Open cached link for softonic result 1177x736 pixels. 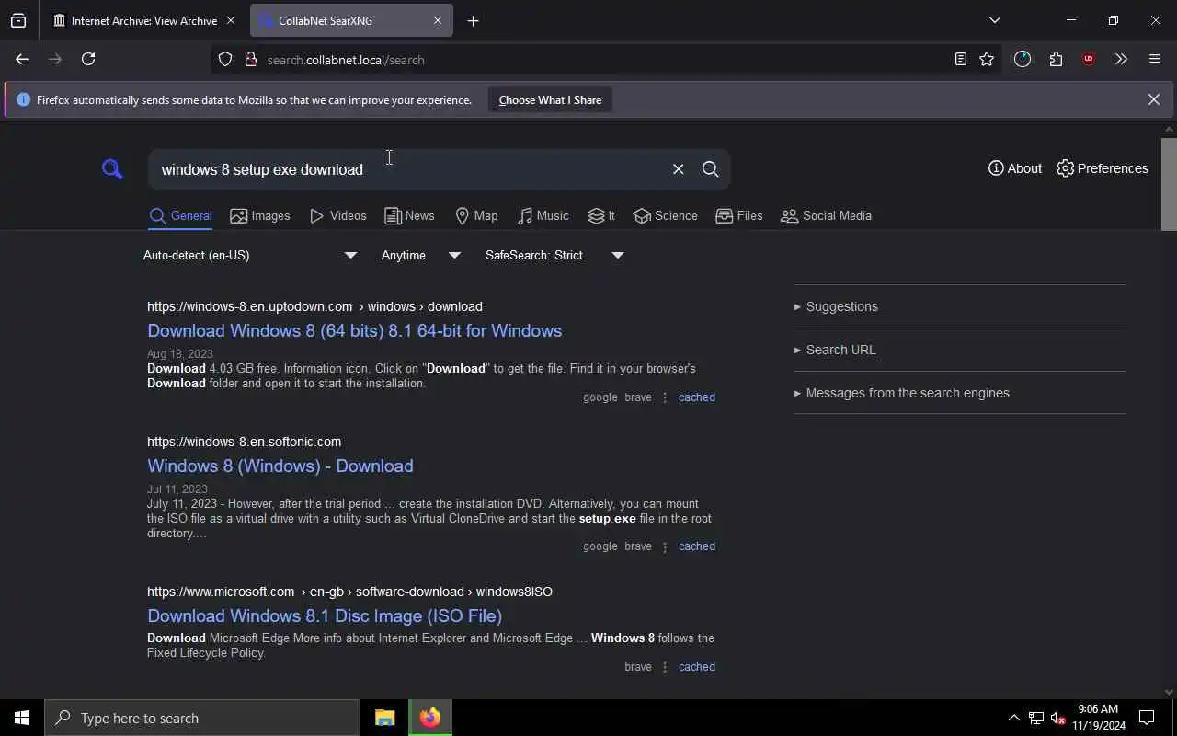coord(696,546)
